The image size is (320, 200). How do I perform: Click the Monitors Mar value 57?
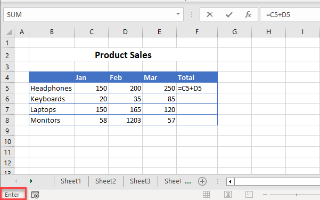pos(159,120)
